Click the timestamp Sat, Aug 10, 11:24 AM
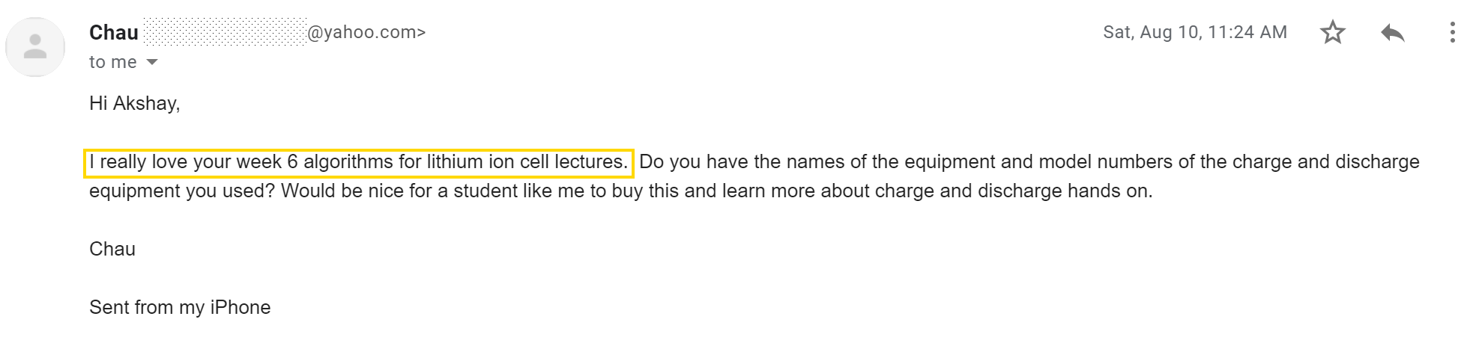 (1195, 32)
